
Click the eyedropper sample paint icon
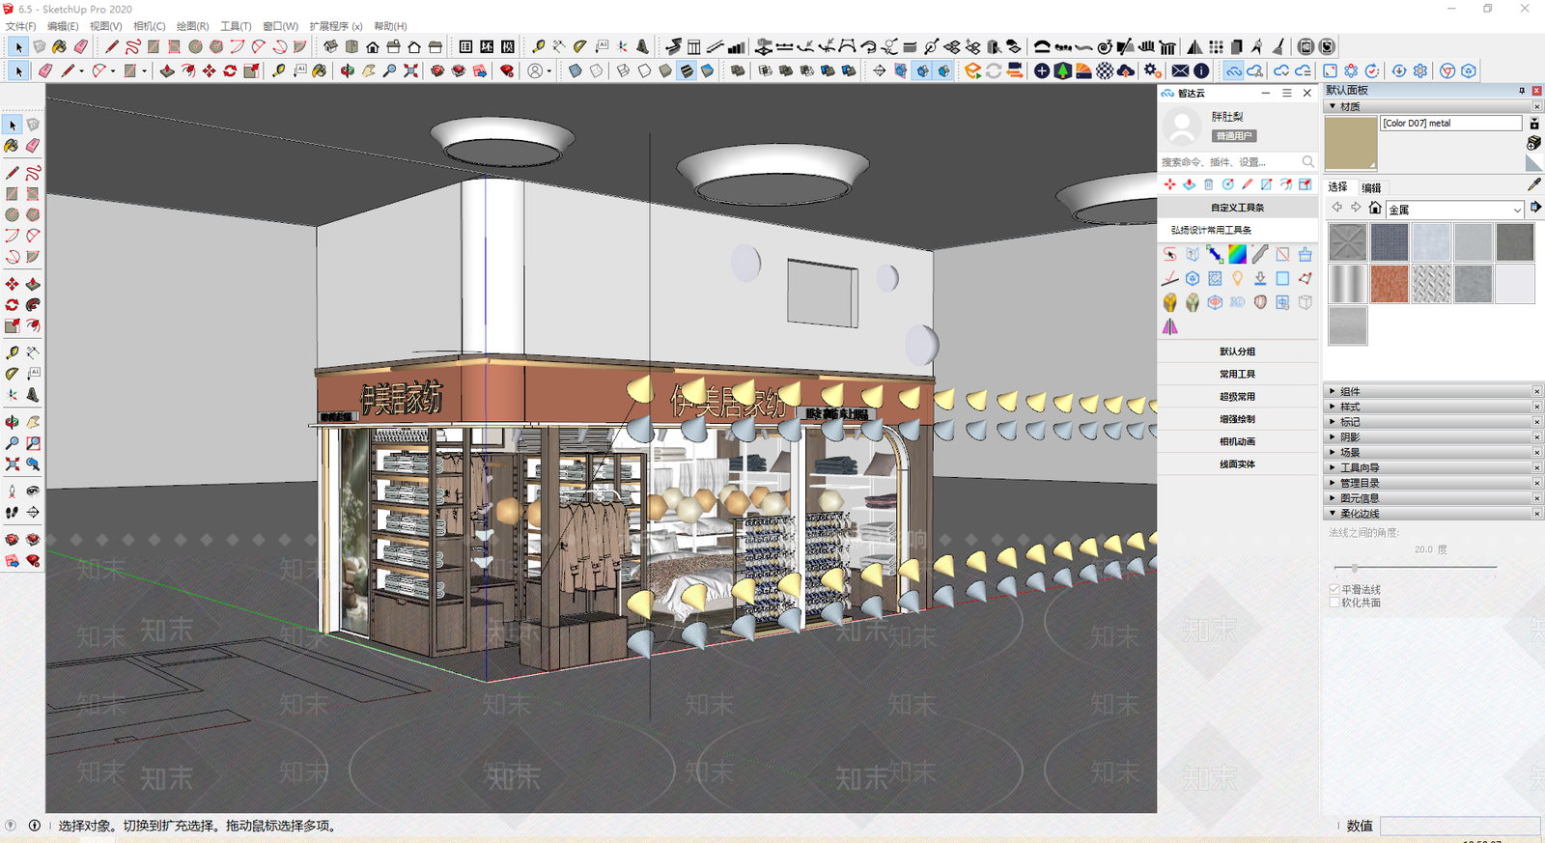click(1534, 183)
